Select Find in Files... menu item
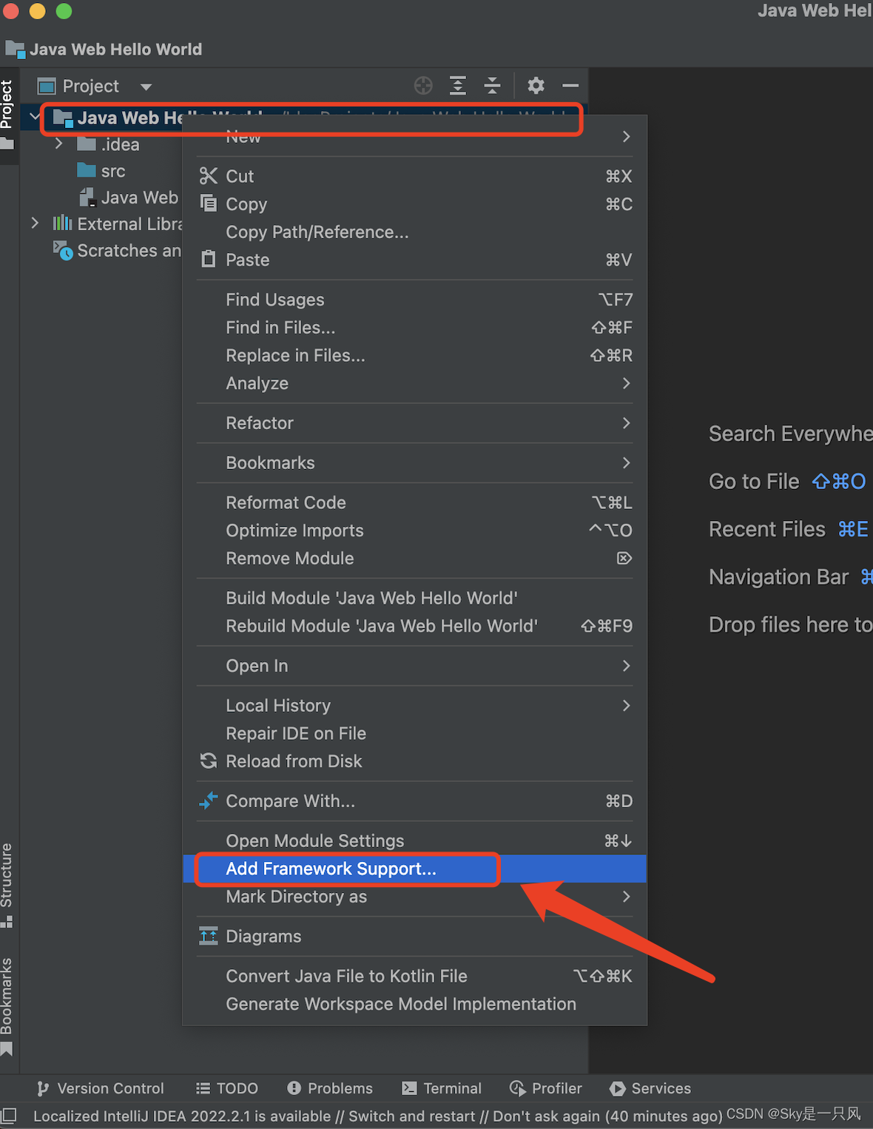 [414, 328]
